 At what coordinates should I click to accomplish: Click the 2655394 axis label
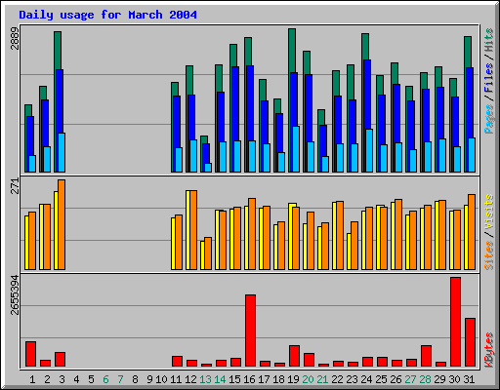15,294
